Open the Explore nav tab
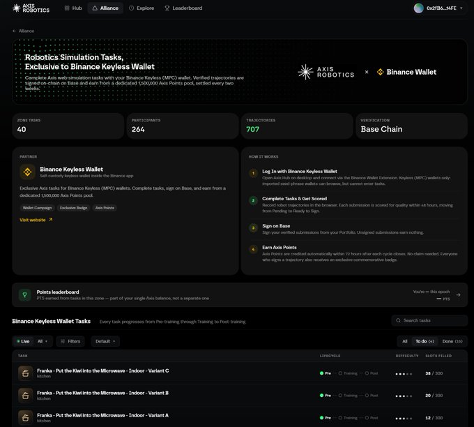Screen dimensions: 474x427 tap(142, 8)
